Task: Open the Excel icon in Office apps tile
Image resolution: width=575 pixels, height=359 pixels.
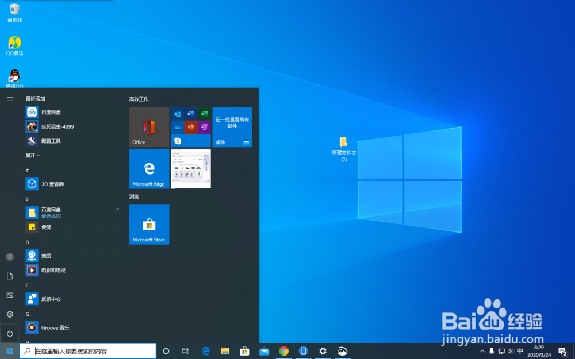Action: 204,114
